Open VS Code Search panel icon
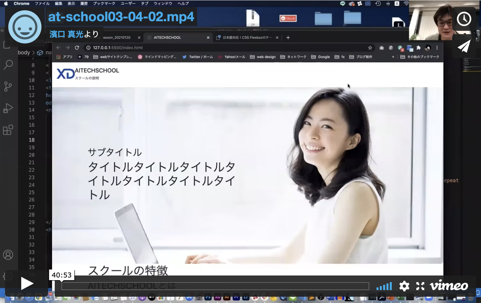The image size is (481, 303). click(8, 64)
